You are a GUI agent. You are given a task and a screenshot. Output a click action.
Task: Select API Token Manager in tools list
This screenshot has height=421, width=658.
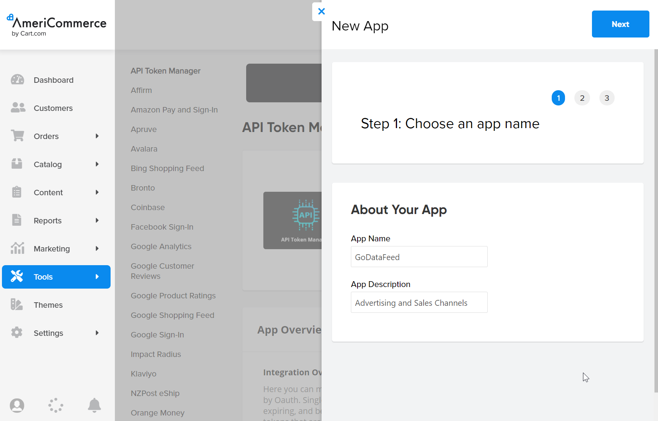166,71
